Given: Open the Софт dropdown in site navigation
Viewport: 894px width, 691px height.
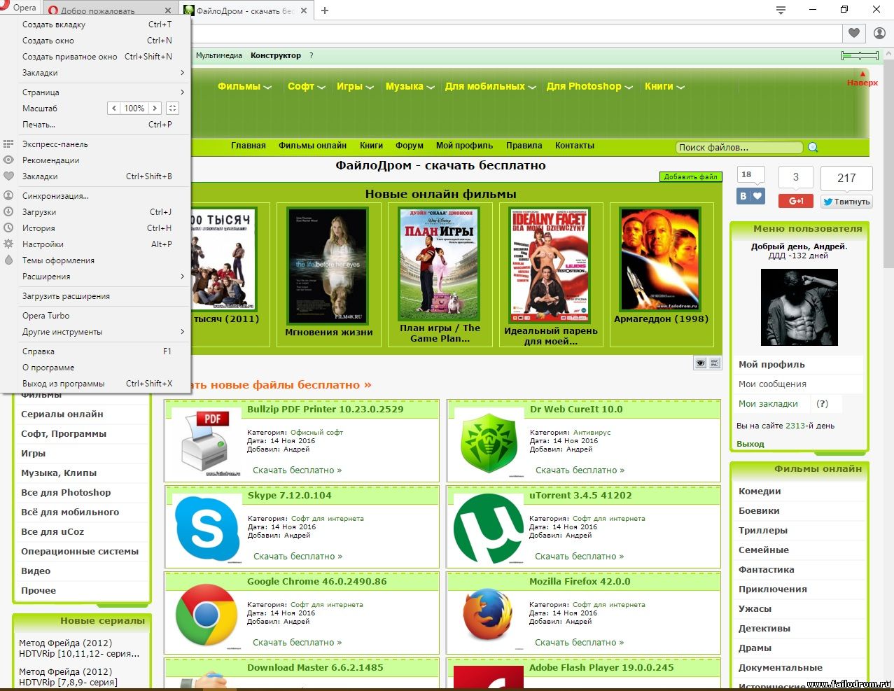Looking at the screenshot, I should 307,86.
